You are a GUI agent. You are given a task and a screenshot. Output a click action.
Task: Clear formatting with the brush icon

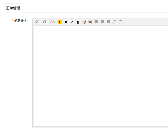click(84, 22)
